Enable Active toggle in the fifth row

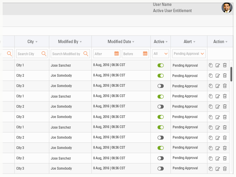[x=160, y=107]
